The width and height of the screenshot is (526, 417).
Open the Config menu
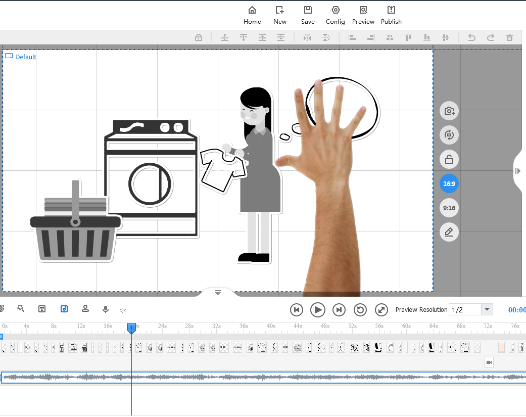coord(336,15)
